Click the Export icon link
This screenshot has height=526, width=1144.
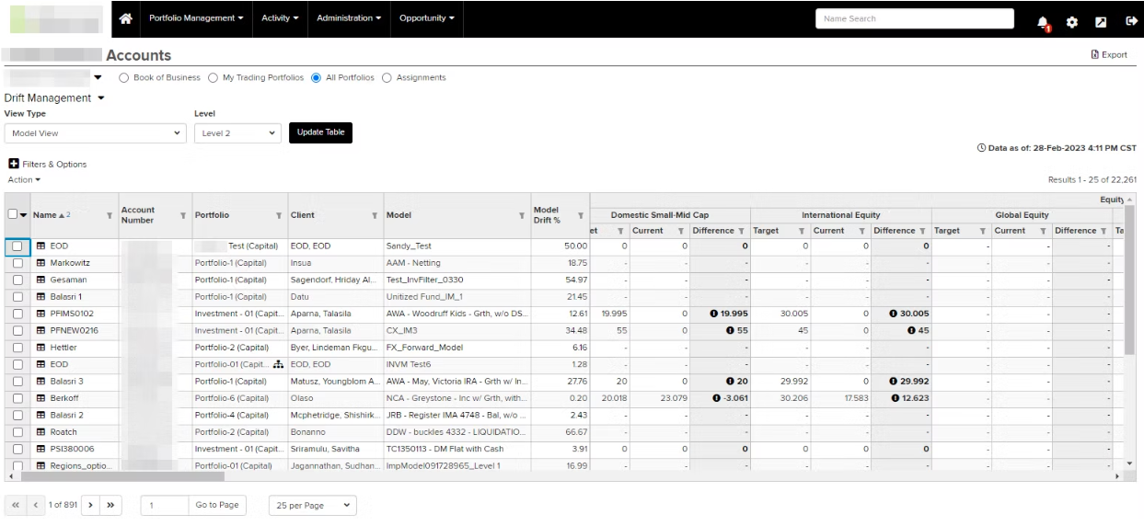(1095, 55)
